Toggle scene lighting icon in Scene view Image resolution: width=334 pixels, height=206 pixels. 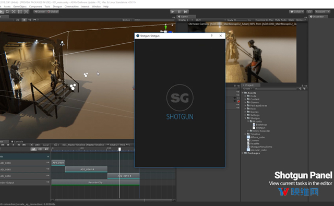coord(25,20)
